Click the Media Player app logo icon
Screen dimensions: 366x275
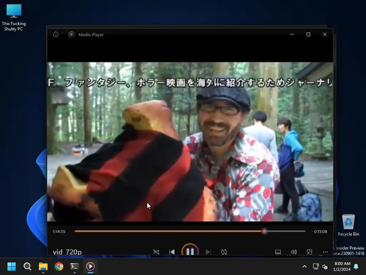coord(71,34)
